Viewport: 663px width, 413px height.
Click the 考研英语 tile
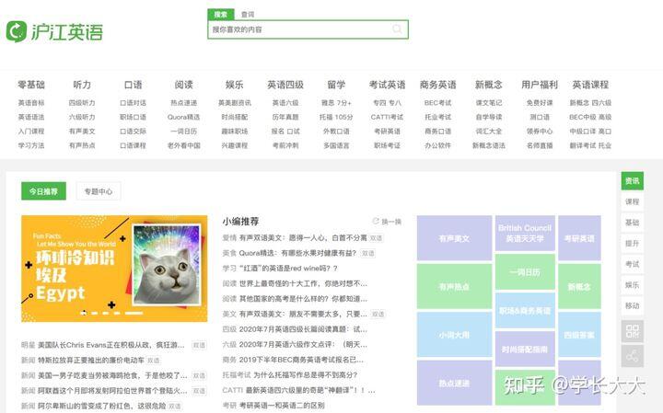tap(579, 238)
